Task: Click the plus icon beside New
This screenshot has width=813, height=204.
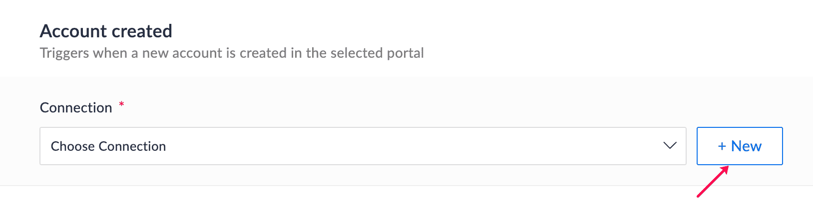Action: (x=722, y=146)
